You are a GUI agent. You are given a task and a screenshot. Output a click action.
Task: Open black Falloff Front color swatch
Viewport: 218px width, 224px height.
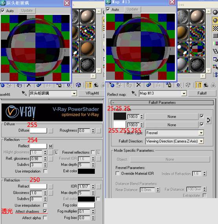point(120,116)
